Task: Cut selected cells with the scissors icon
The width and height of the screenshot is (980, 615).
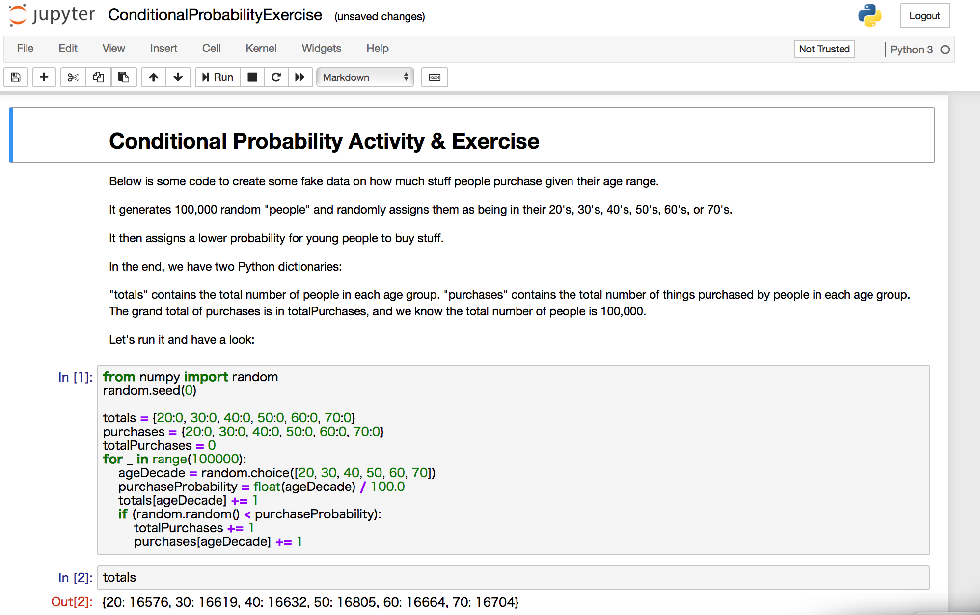Action: (73, 77)
